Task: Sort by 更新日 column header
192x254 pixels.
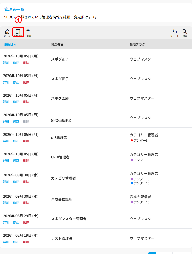Action: tap(10, 44)
